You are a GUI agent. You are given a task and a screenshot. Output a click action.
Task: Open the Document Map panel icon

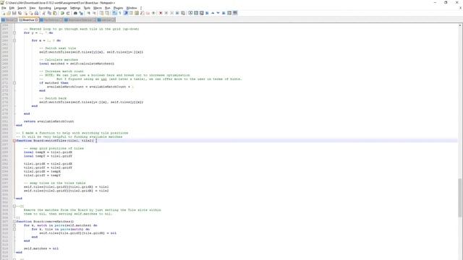coord(137,13)
